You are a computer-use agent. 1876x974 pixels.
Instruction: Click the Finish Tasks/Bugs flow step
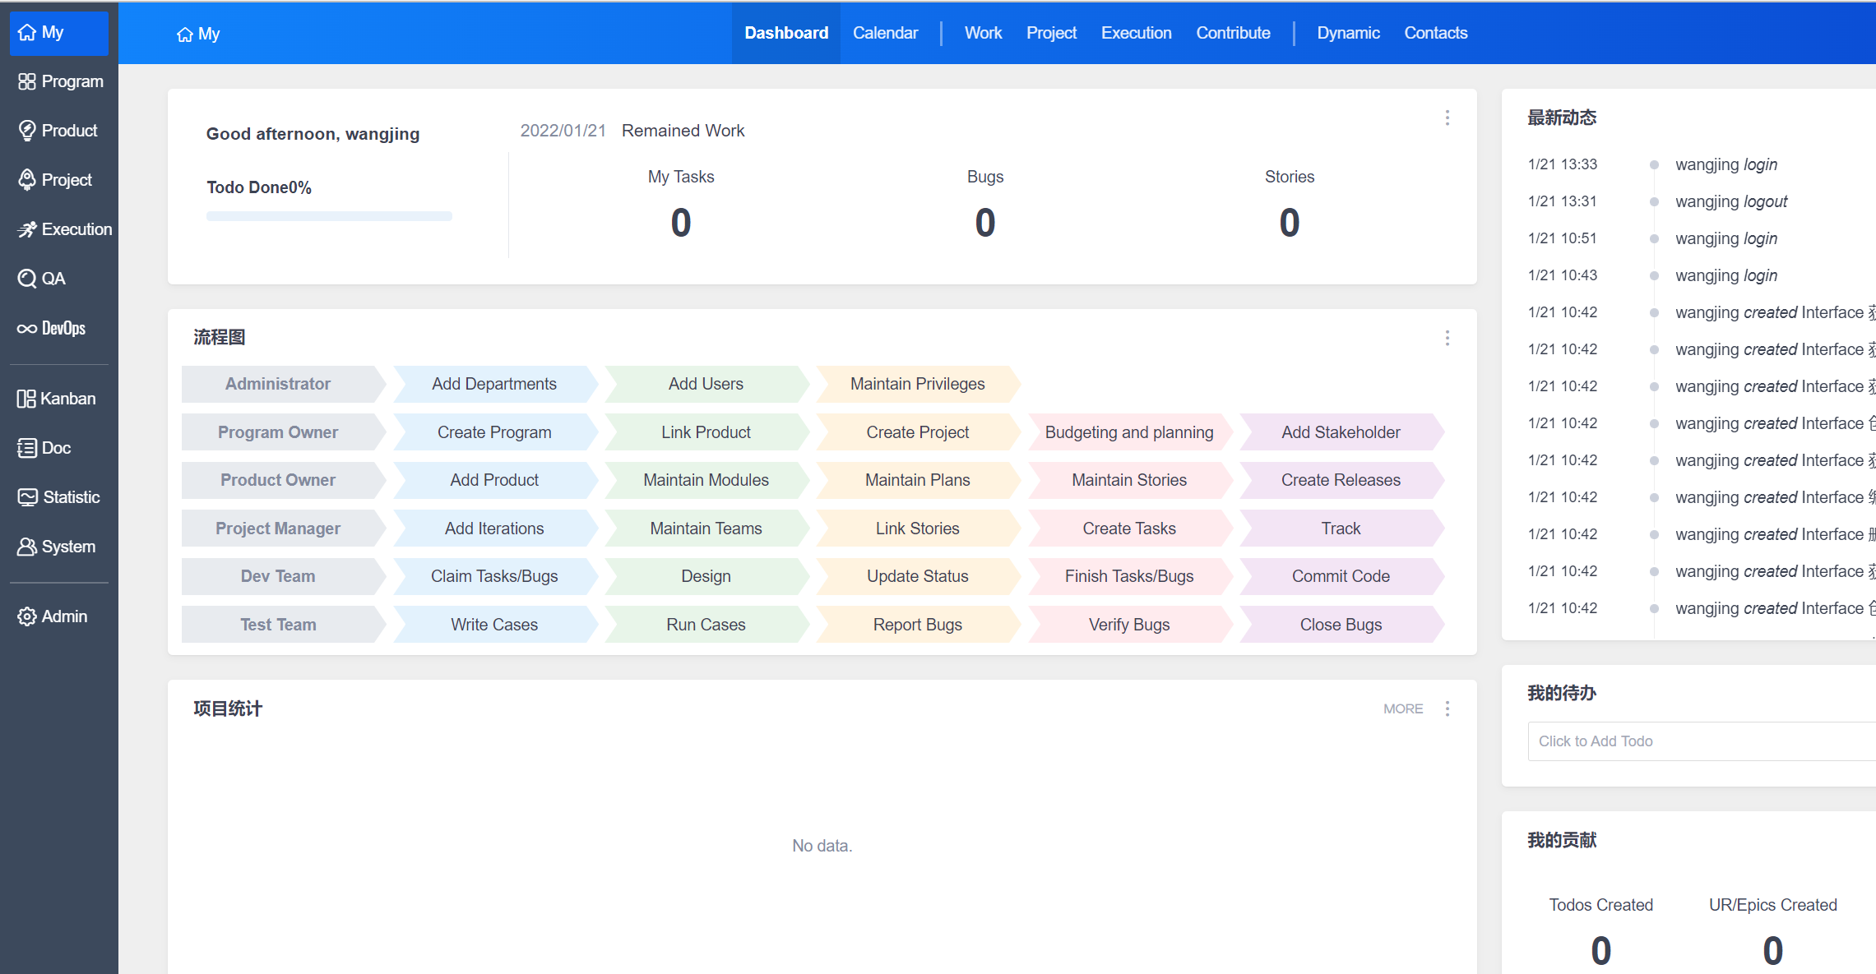point(1129,576)
